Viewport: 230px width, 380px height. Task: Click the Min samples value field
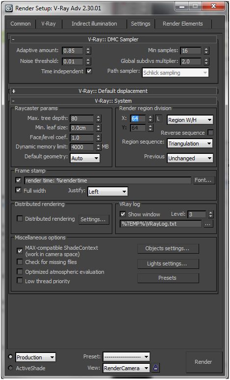pos(191,51)
